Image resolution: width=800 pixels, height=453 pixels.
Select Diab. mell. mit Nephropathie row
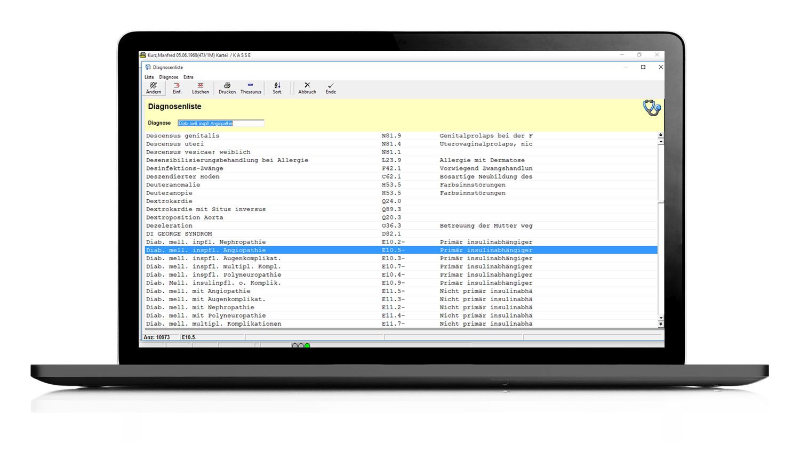coord(200,308)
